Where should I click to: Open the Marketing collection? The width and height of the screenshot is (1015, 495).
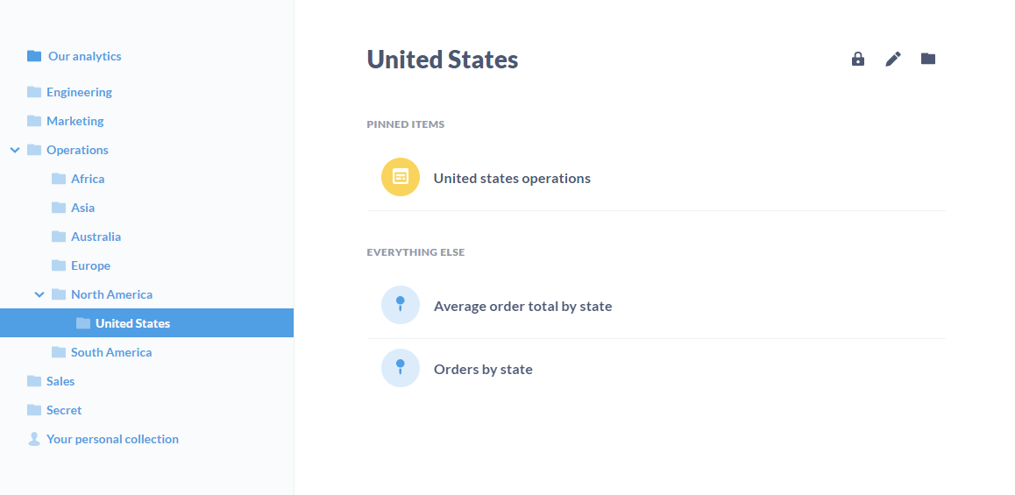click(75, 121)
